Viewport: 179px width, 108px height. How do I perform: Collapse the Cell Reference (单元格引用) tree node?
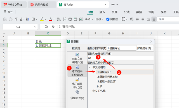(90, 67)
